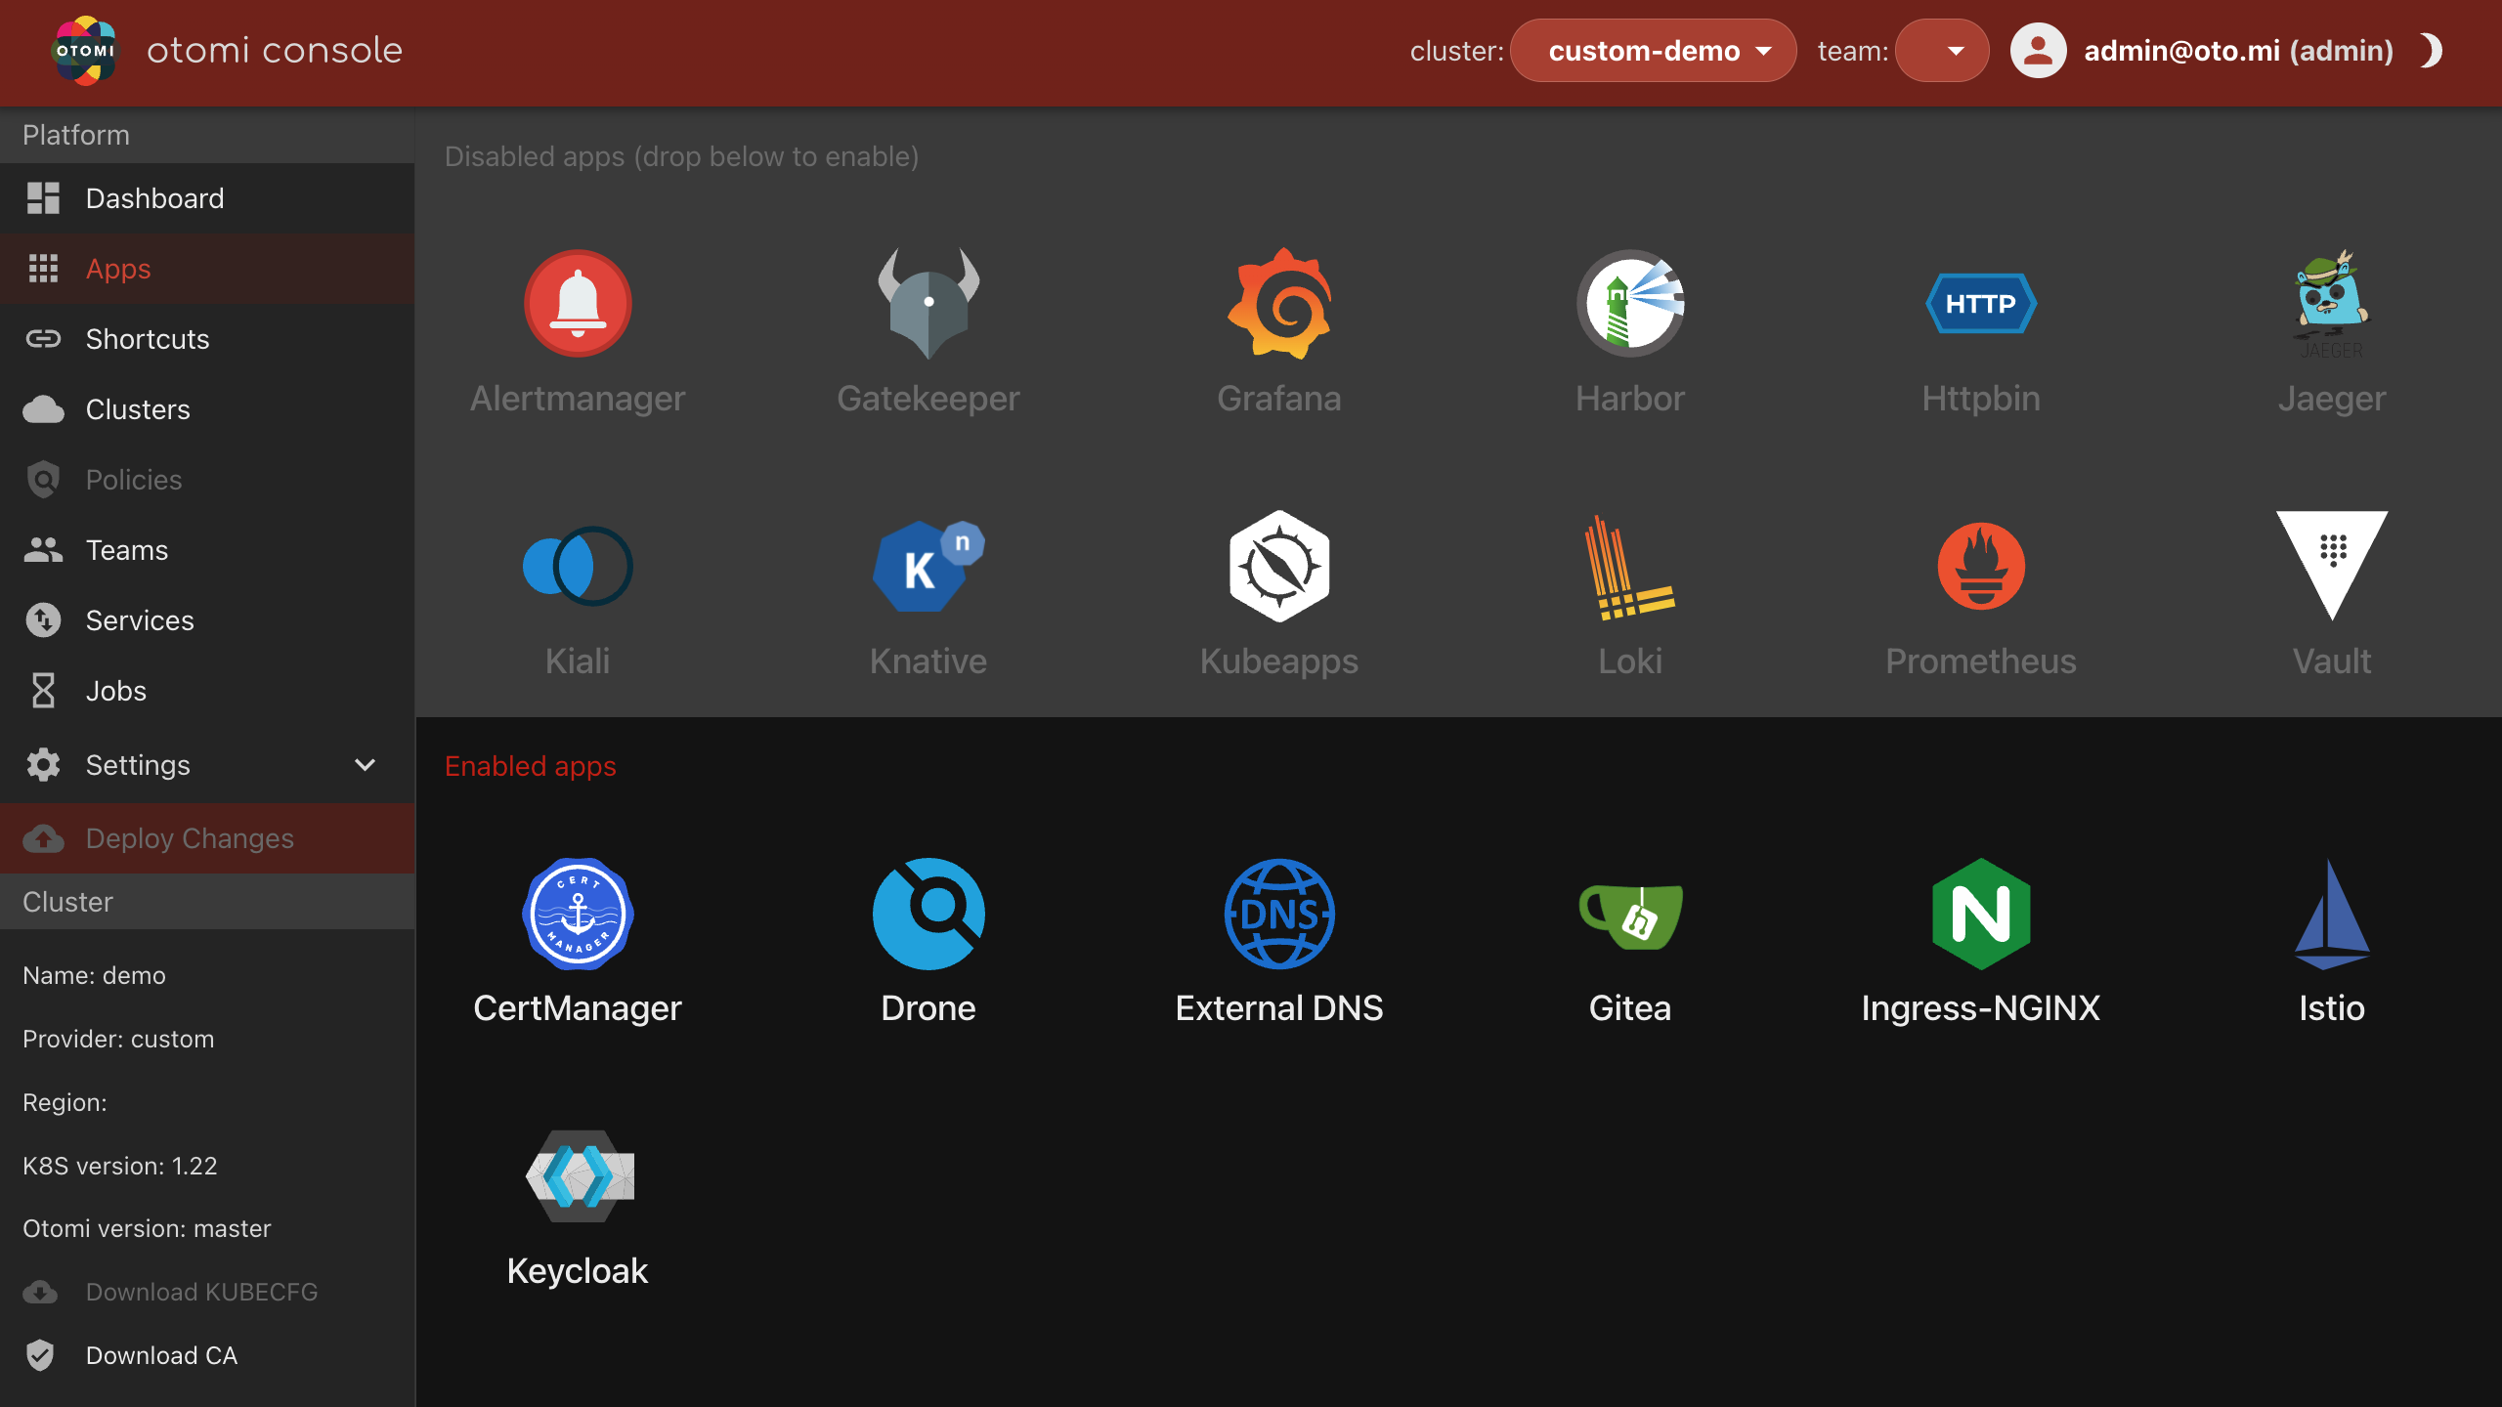The height and width of the screenshot is (1407, 2502).
Task: Open the cluster custom-demo dropdown
Action: (x=1653, y=51)
